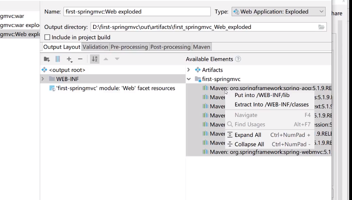Open the artifact Type dropdown
Screen dimensions: 352x200
tap(278, 12)
